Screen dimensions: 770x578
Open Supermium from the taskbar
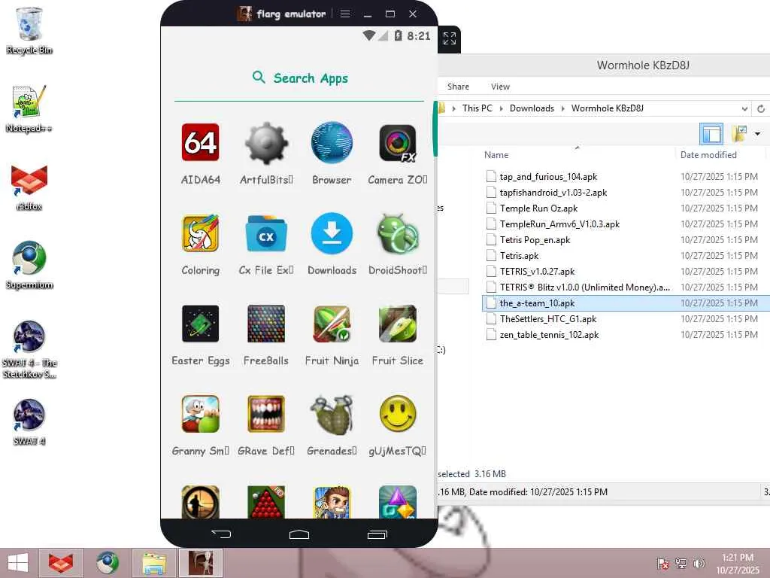pyautogui.click(x=107, y=563)
